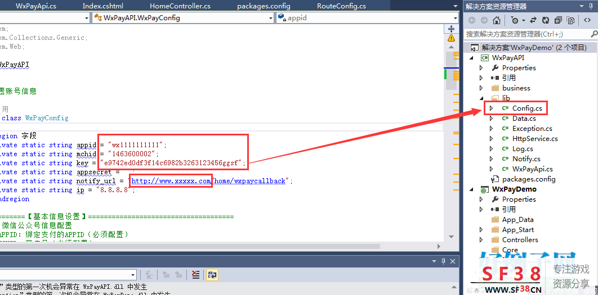The image size is (598, 295).
Task: Select Data.cs file
Action: tap(524, 119)
